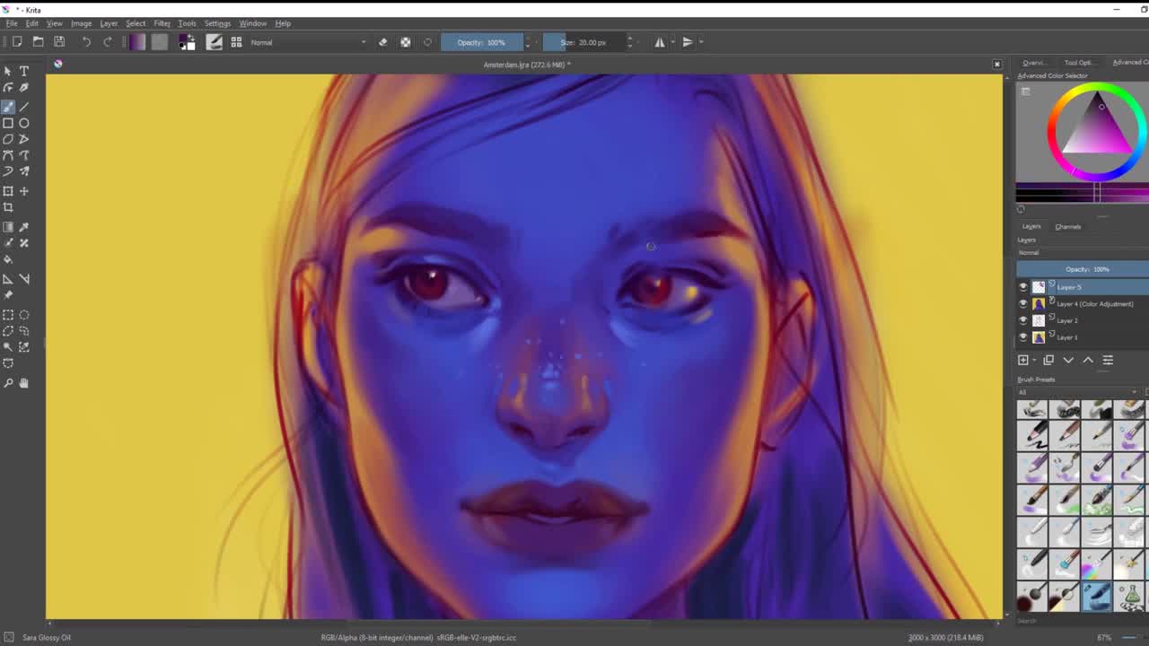Toggle eraser mode on
Screen dimensions: 1149x646
[x=383, y=42]
